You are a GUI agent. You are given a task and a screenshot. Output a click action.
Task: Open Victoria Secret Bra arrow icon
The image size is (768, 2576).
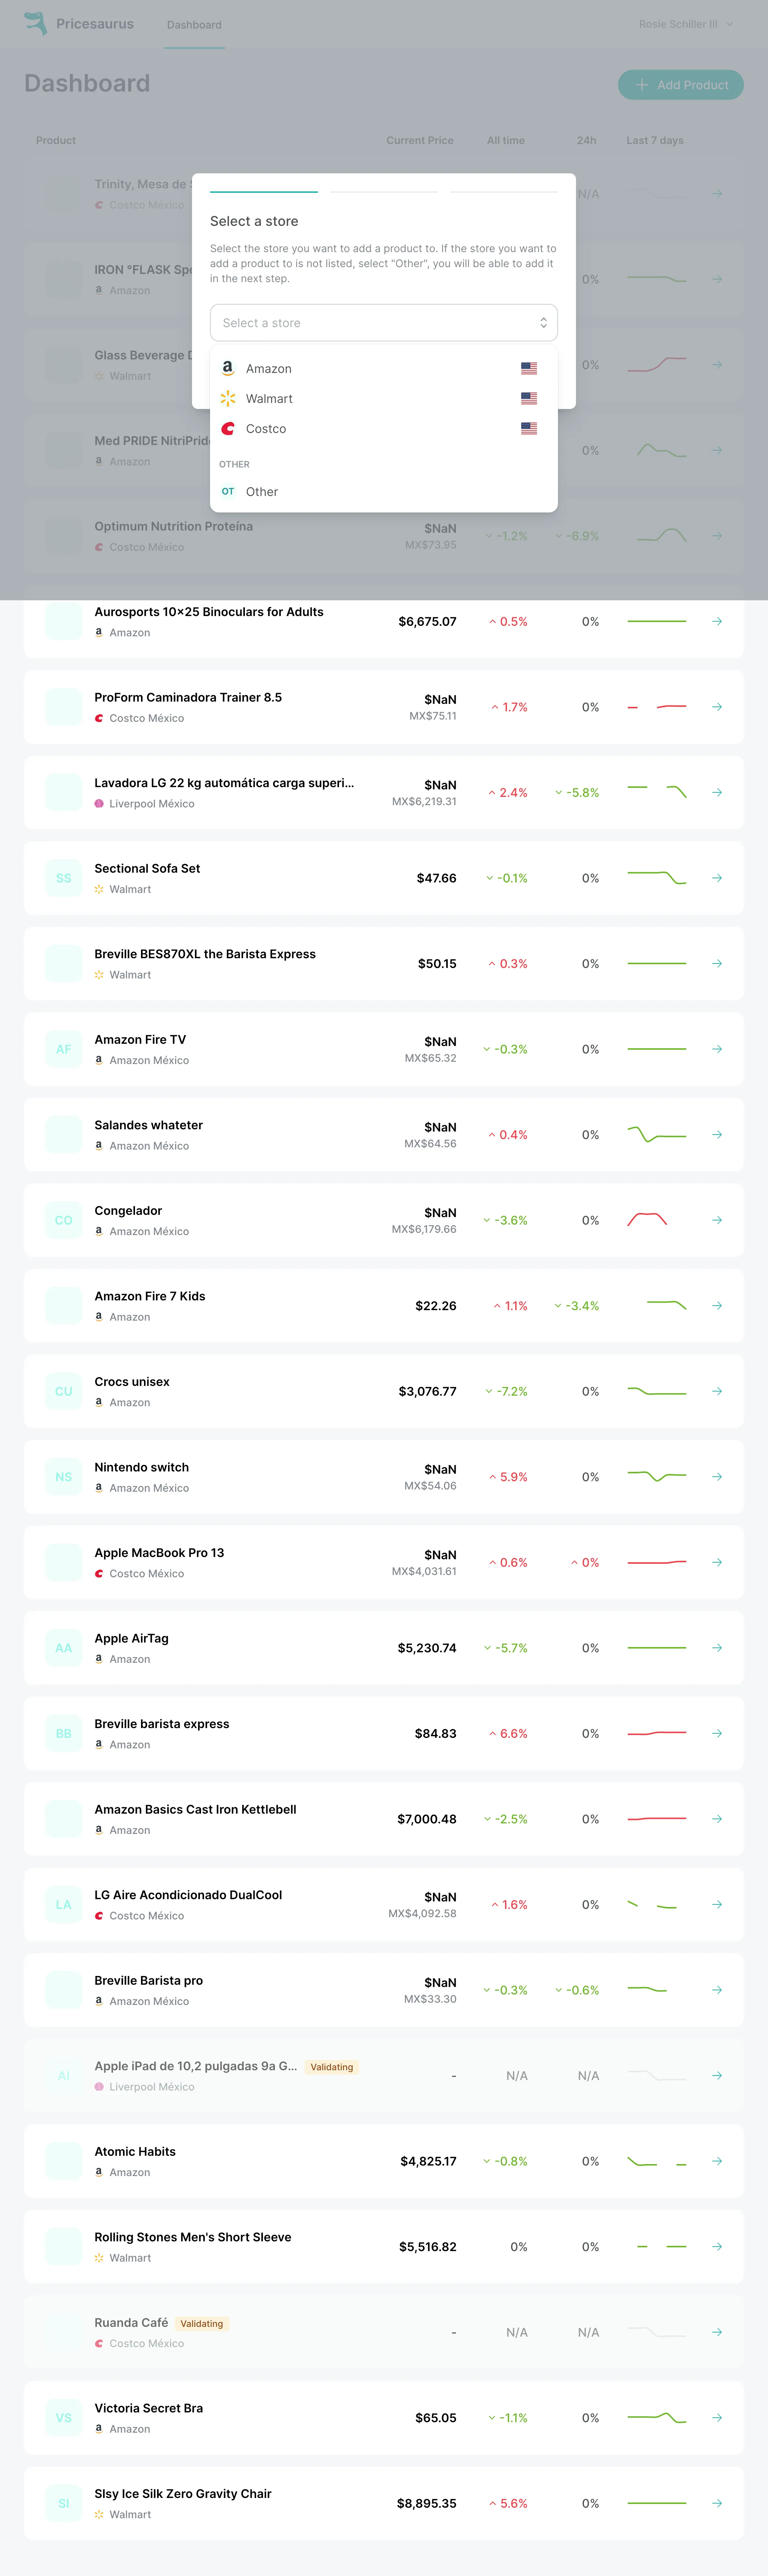tap(717, 2418)
